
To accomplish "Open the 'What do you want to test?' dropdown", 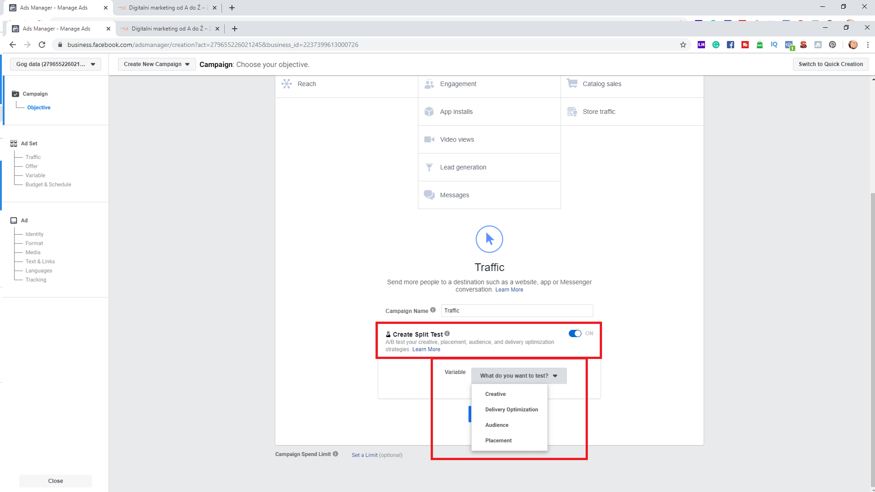I will (x=519, y=376).
